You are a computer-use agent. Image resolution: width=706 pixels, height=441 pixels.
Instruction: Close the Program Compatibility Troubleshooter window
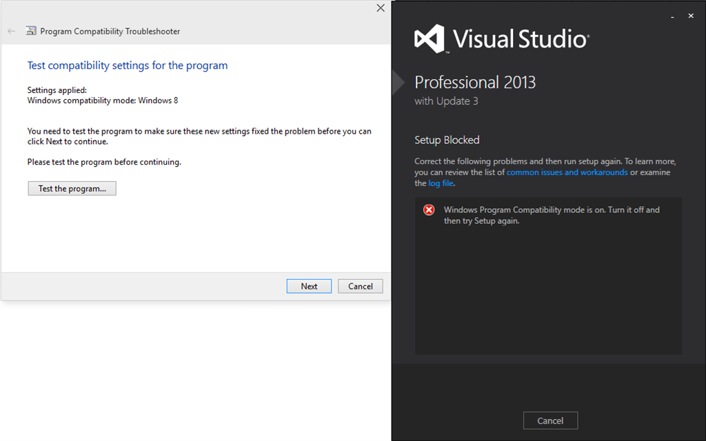point(381,8)
